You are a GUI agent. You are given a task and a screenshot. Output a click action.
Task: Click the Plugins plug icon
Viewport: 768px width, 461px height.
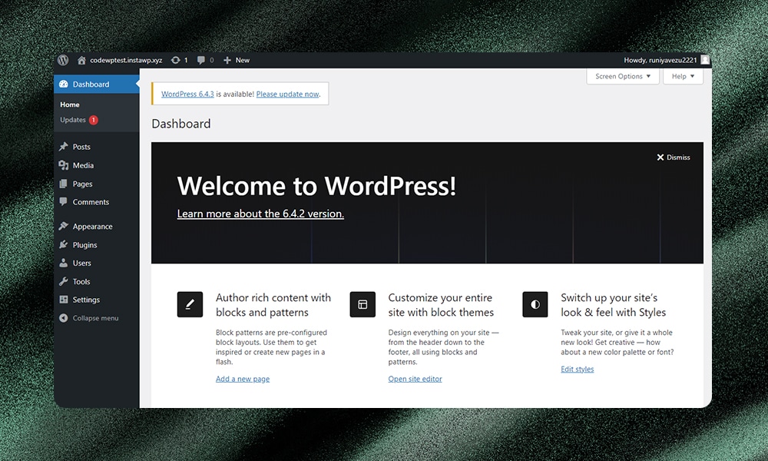[x=64, y=244]
